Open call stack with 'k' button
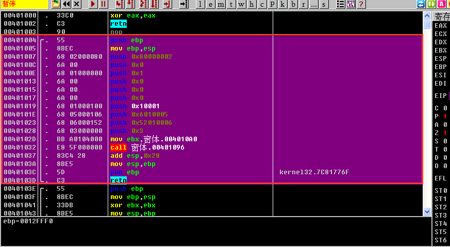This screenshot has width=450, height=247. point(283,4)
